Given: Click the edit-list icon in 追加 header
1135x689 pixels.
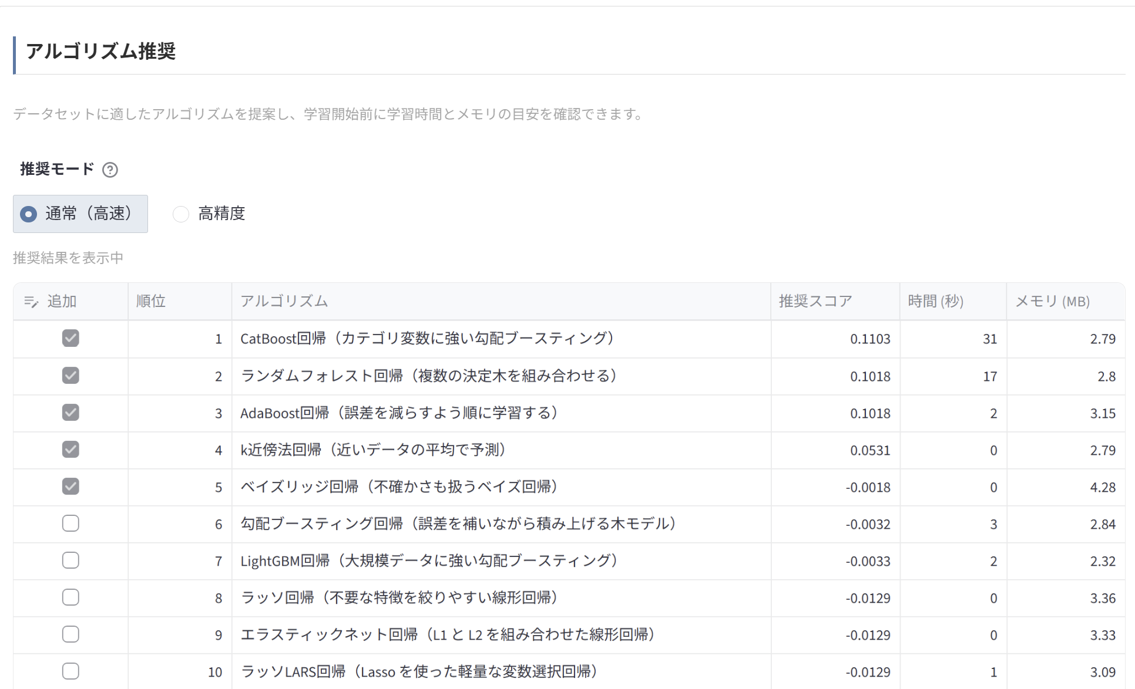Looking at the screenshot, I should (31, 302).
